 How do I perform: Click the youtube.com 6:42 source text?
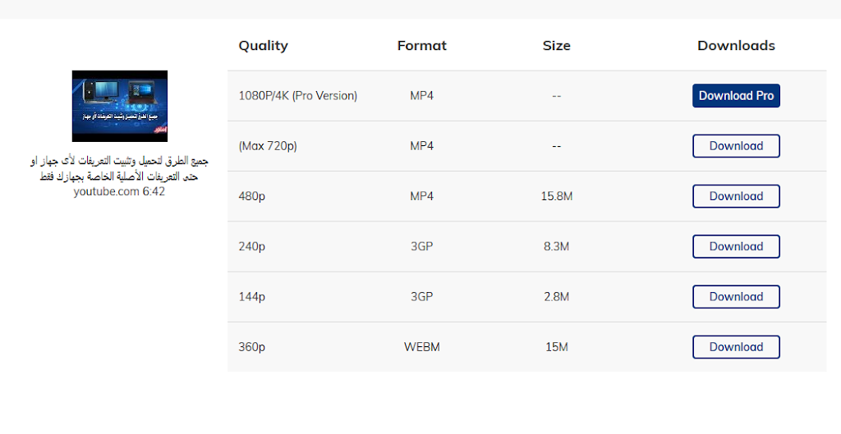[x=119, y=192]
